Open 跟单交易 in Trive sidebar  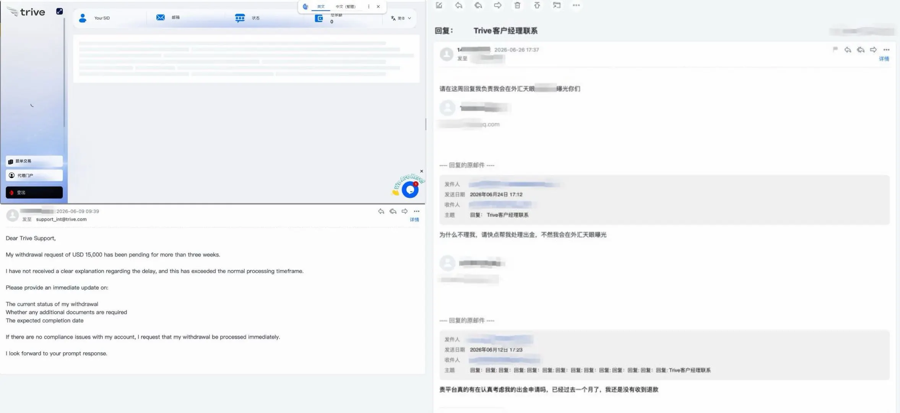[34, 161]
